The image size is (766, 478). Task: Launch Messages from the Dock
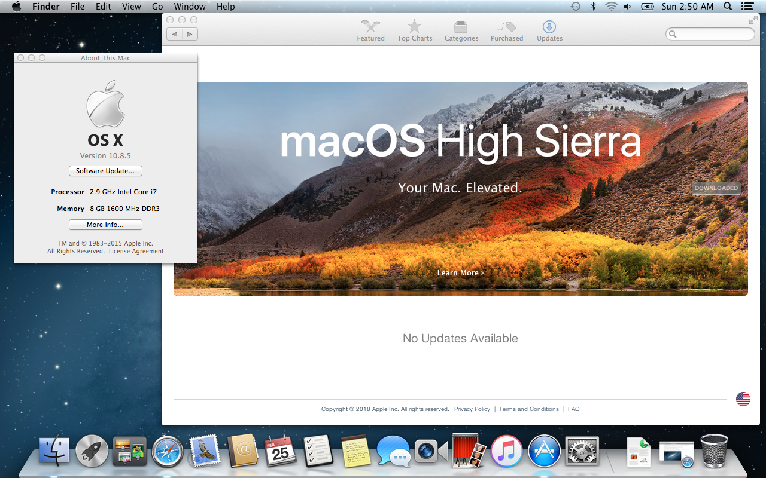coord(393,451)
